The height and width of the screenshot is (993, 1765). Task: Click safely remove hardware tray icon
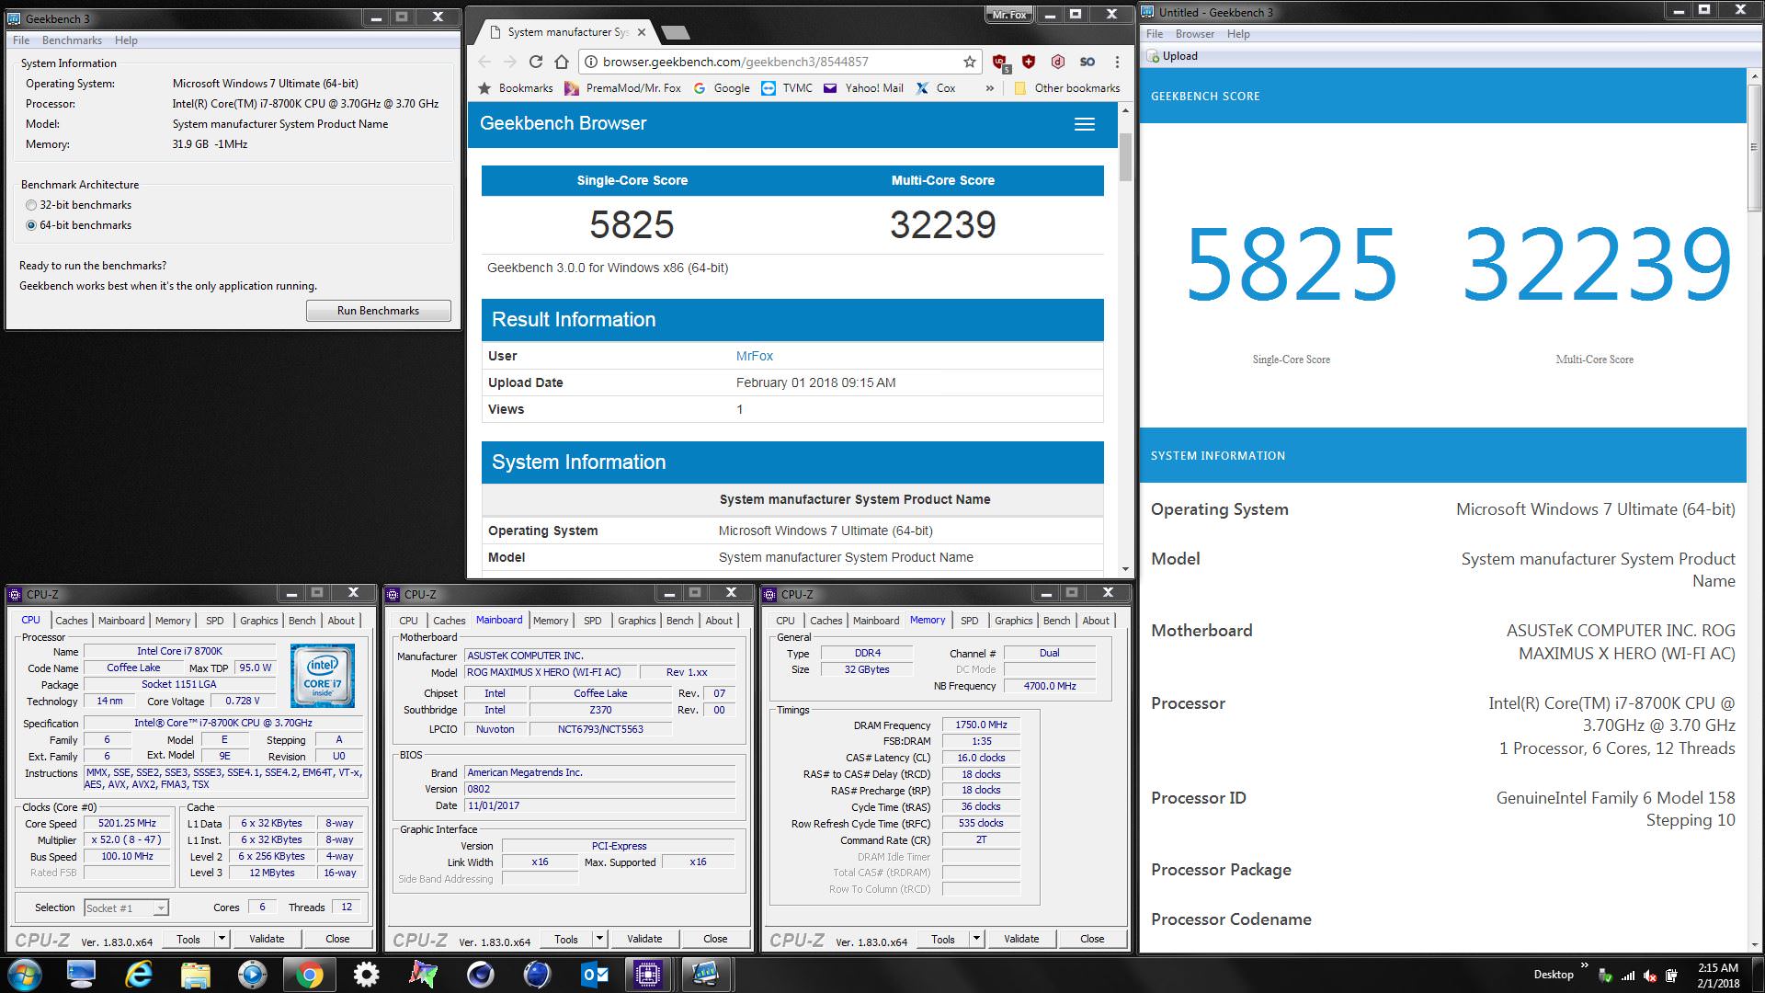click(x=1606, y=976)
